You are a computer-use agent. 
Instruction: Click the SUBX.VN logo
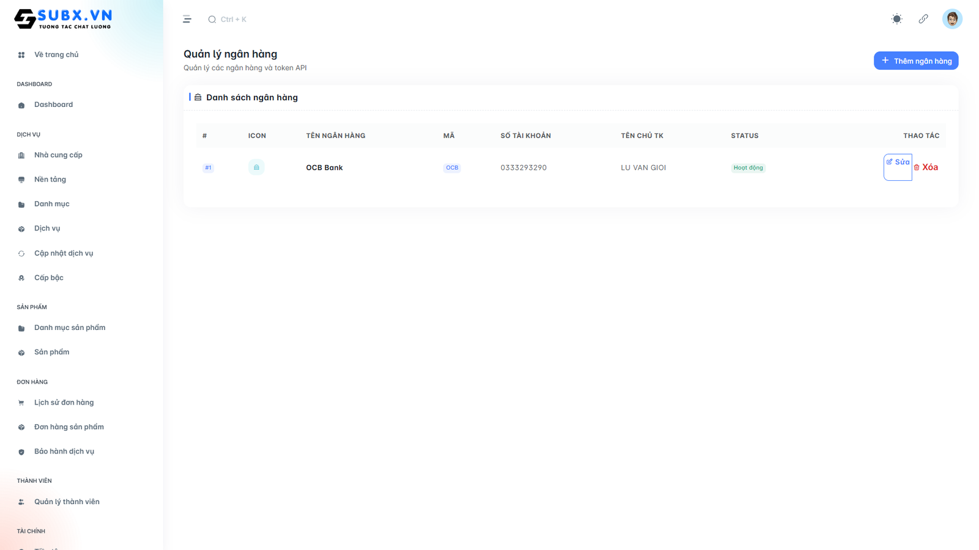(x=61, y=18)
